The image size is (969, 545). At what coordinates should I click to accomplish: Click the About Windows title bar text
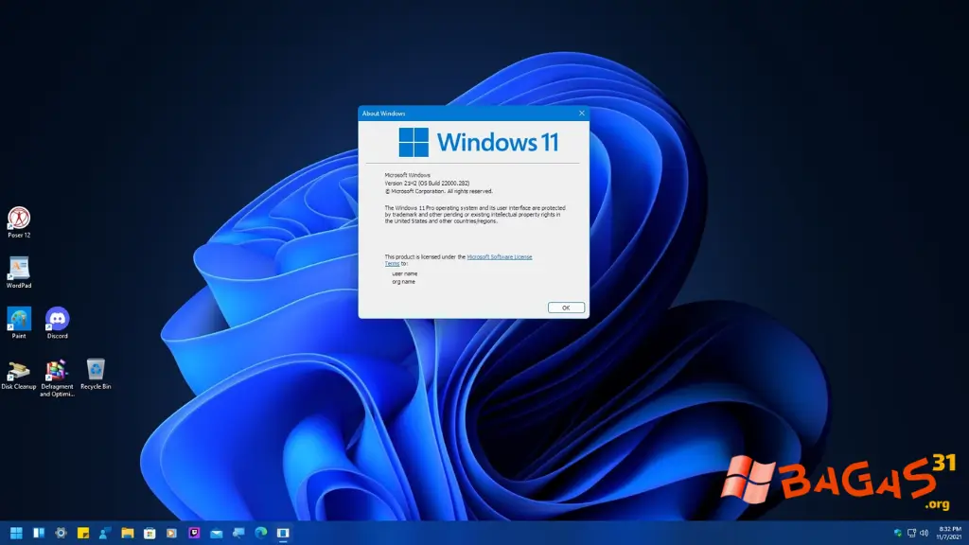(x=384, y=114)
